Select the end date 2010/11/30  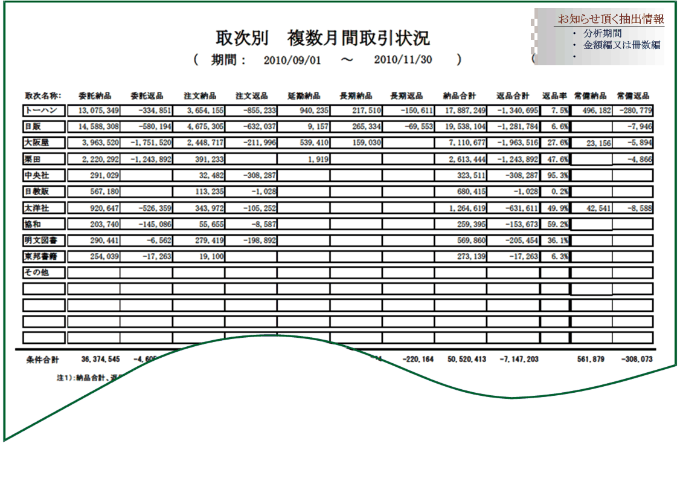pos(403,59)
